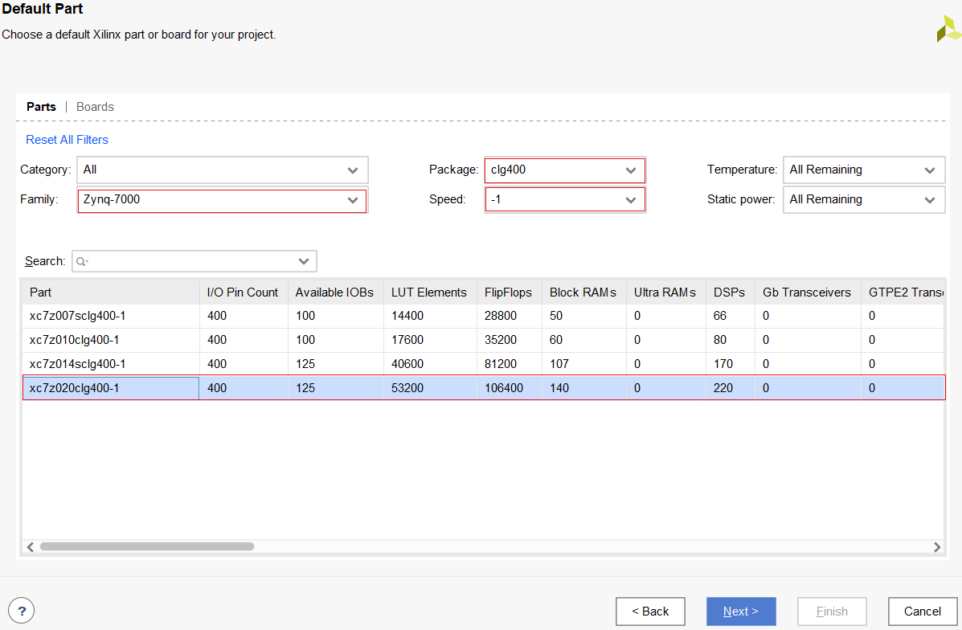Select the Parts tab

(x=41, y=107)
